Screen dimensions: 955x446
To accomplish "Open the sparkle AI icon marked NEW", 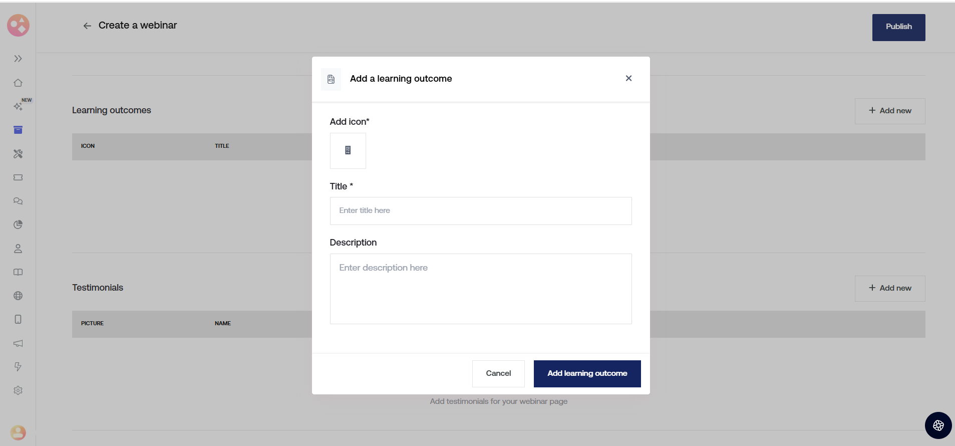I will [x=18, y=106].
